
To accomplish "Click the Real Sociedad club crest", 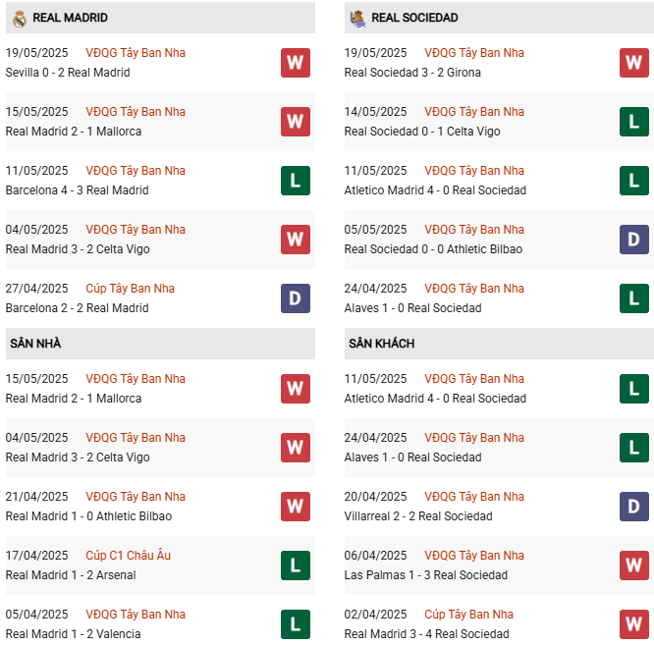I will [x=357, y=18].
